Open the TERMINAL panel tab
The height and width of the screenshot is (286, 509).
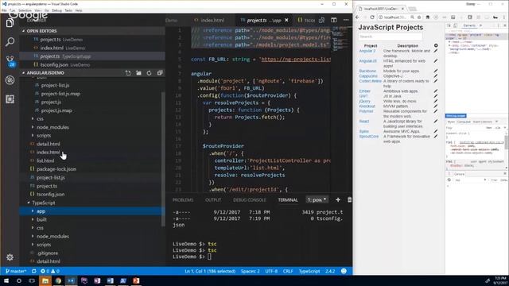(x=288, y=200)
